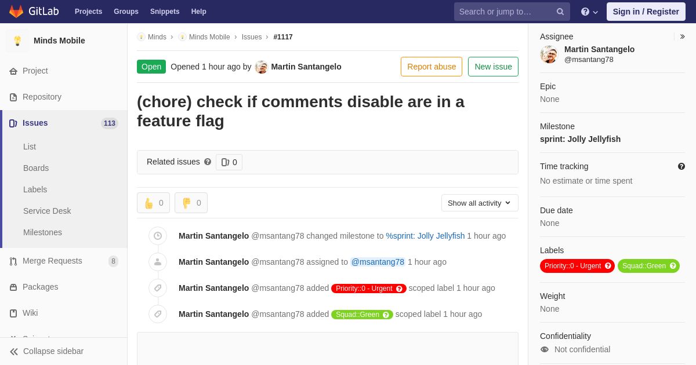Click the search magnifier icon
This screenshot has width=696, height=365.
[x=560, y=12]
